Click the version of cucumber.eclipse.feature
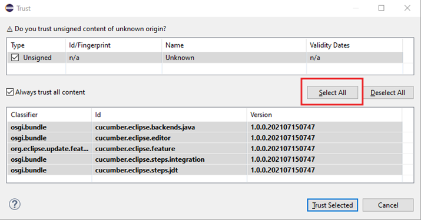Viewport: 421px width, 220px height. coord(283,148)
